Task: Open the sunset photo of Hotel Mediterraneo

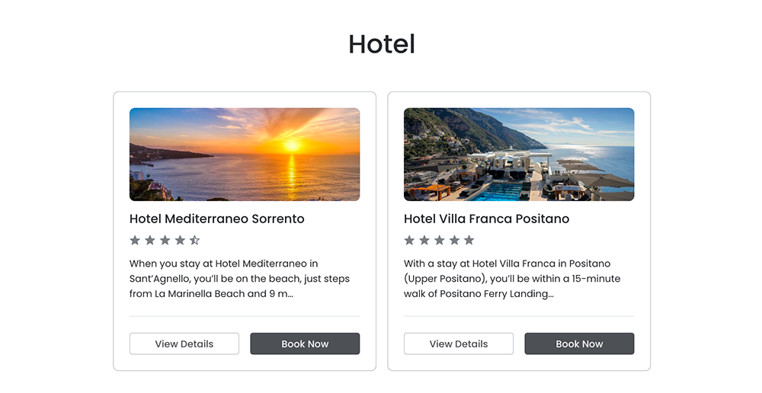Action: 245,154
